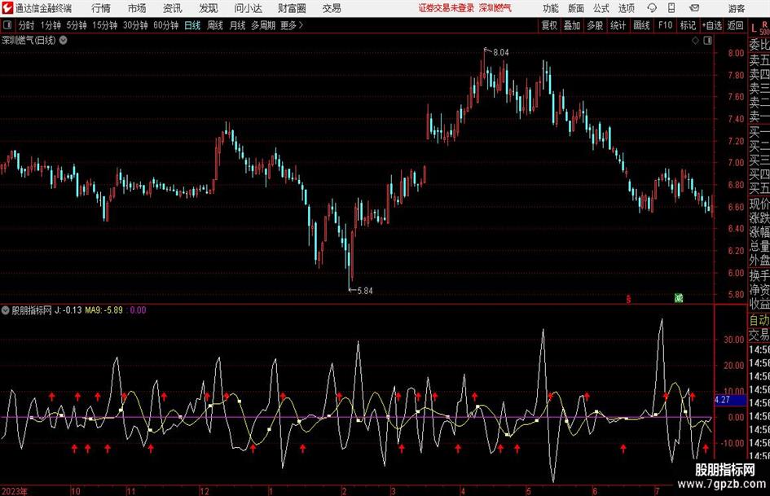Open the 股朋指标网 indicator dropdown arrow
This screenshot has width=770, height=496.
6,309
